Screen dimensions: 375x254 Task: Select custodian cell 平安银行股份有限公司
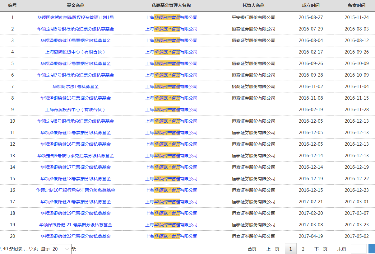(253, 17)
